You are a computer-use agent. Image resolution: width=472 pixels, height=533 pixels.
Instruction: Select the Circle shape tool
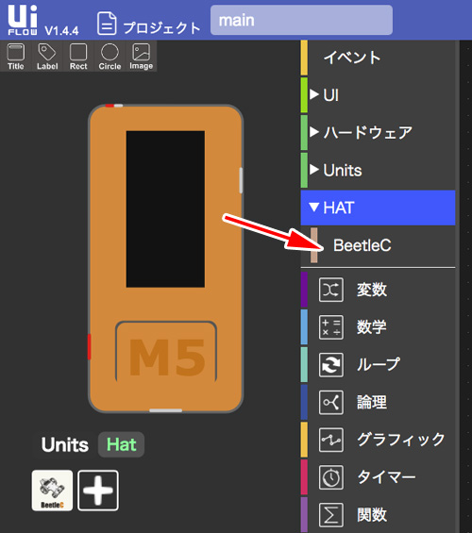click(x=110, y=57)
